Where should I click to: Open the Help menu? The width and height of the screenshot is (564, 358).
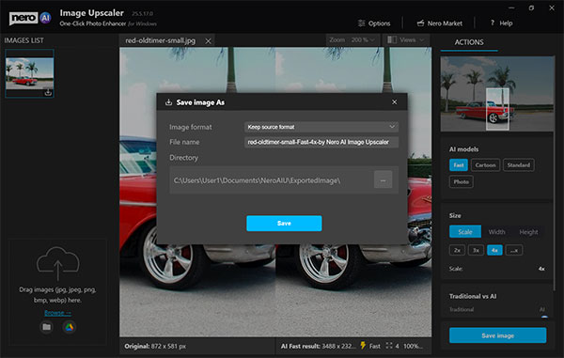pos(501,23)
